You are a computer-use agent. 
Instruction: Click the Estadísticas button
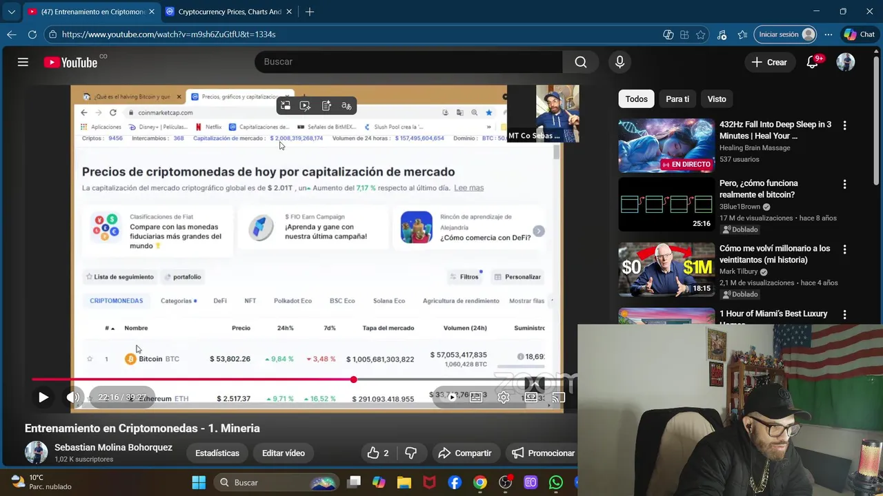[x=217, y=453]
